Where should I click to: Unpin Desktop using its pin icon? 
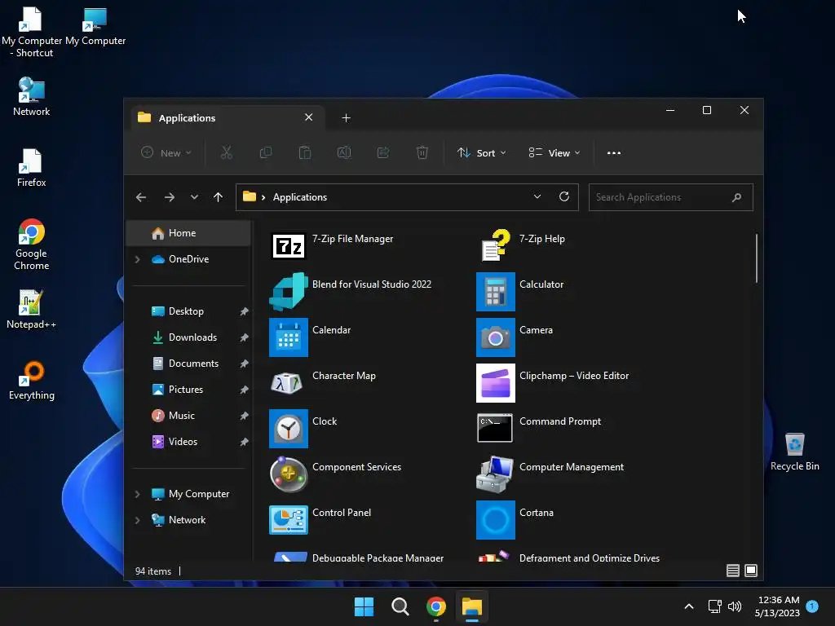[244, 311]
